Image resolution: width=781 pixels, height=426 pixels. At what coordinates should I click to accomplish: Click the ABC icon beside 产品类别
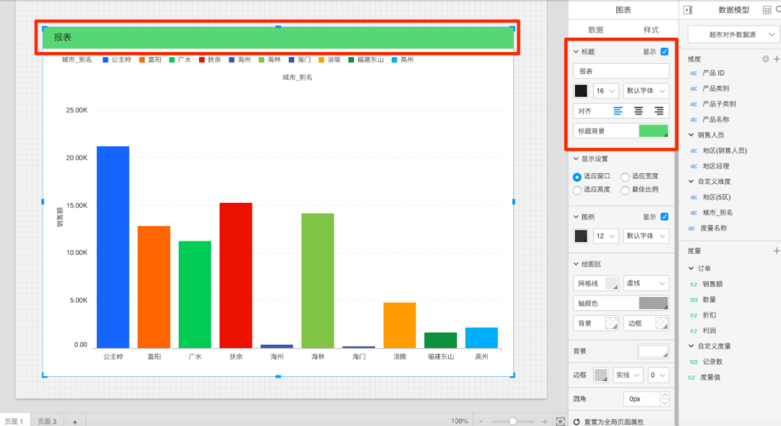pyautogui.click(x=694, y=88)
